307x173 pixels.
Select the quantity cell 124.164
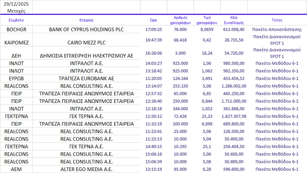180,79
